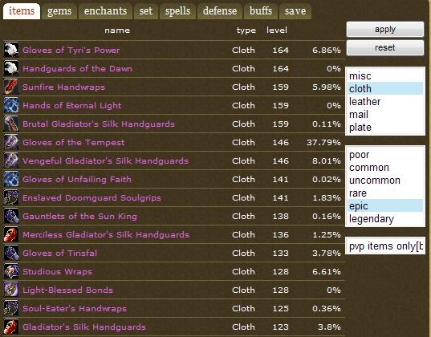
Task: Toggle the pvp items only option
Action: coord(384,246)
